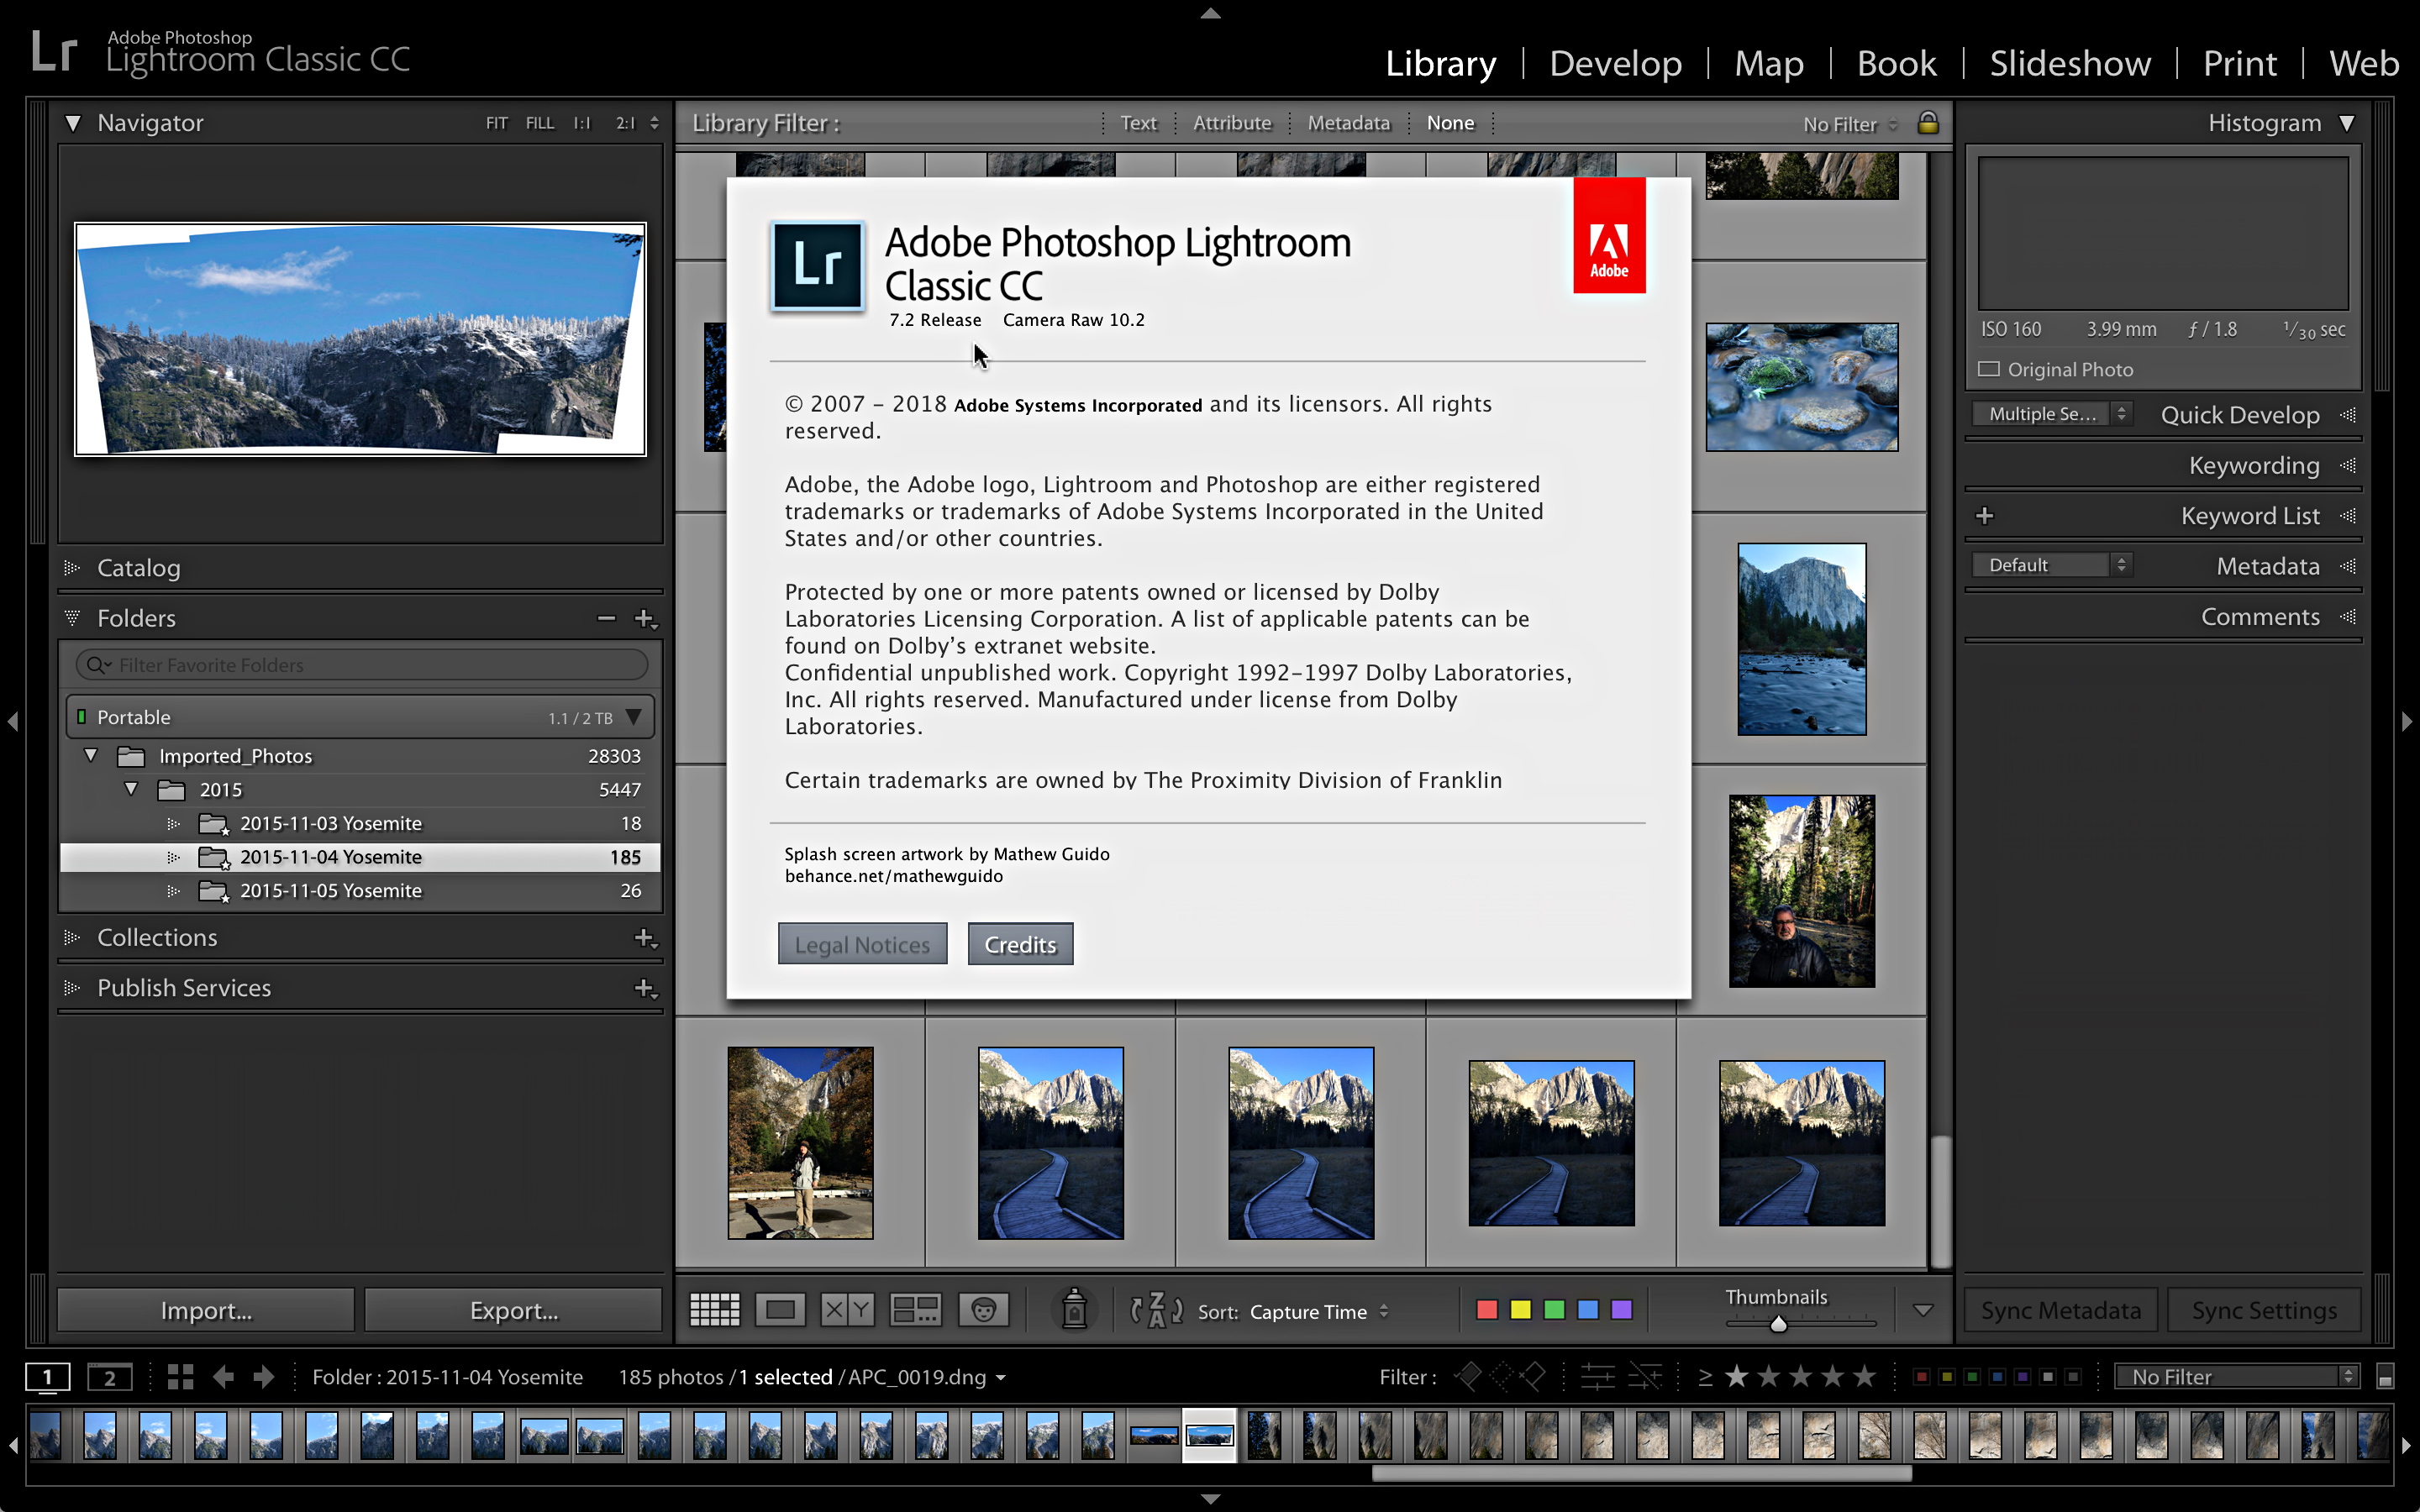Click the face detection icon
This screenshot has height=1512, width=2420.
coord(984,1308)
